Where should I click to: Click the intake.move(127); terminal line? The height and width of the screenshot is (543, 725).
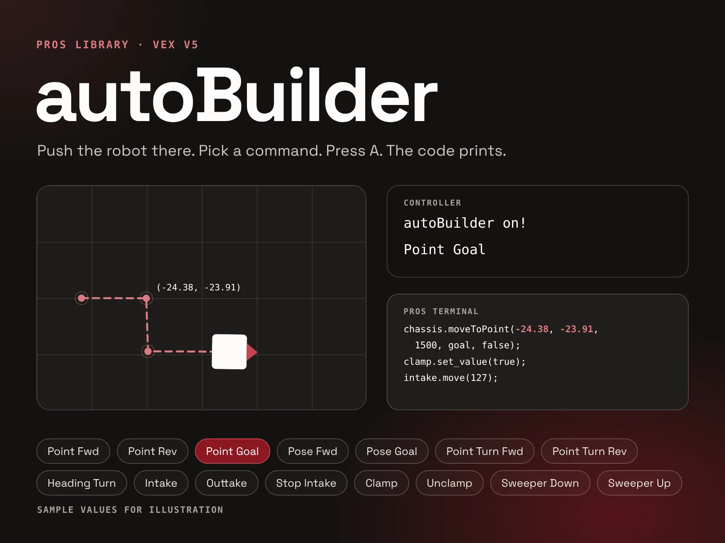click(x=451, y=378)
